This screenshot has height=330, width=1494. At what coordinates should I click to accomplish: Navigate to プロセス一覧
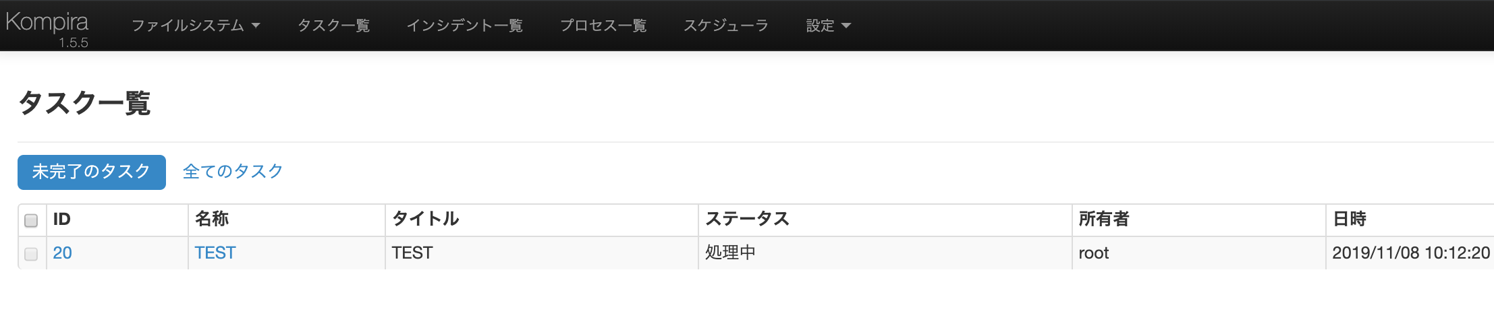603,26
